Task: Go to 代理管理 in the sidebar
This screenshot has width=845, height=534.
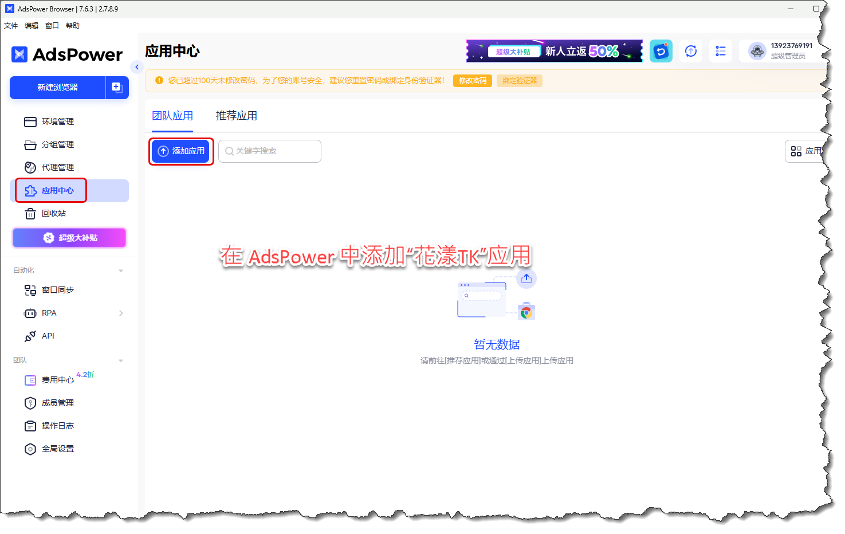Action: (x=57, y=167)
